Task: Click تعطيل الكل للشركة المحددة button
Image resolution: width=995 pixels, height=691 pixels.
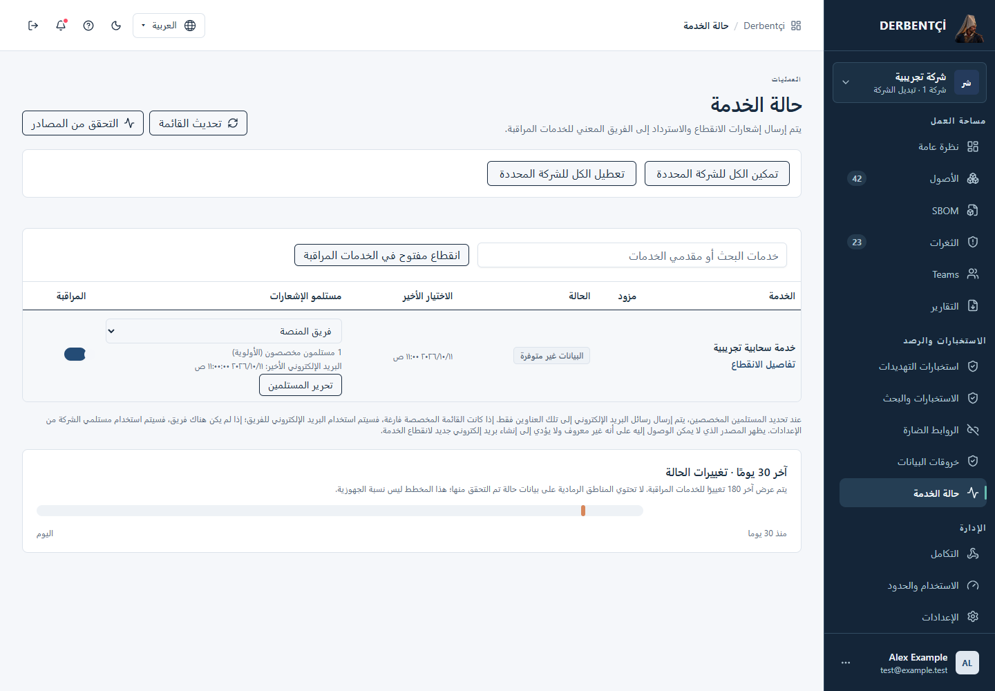Action: 562,173
